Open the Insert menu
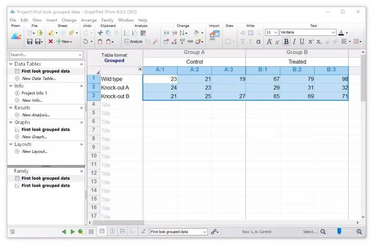This screenshot has width=373, height=245. 52,20
